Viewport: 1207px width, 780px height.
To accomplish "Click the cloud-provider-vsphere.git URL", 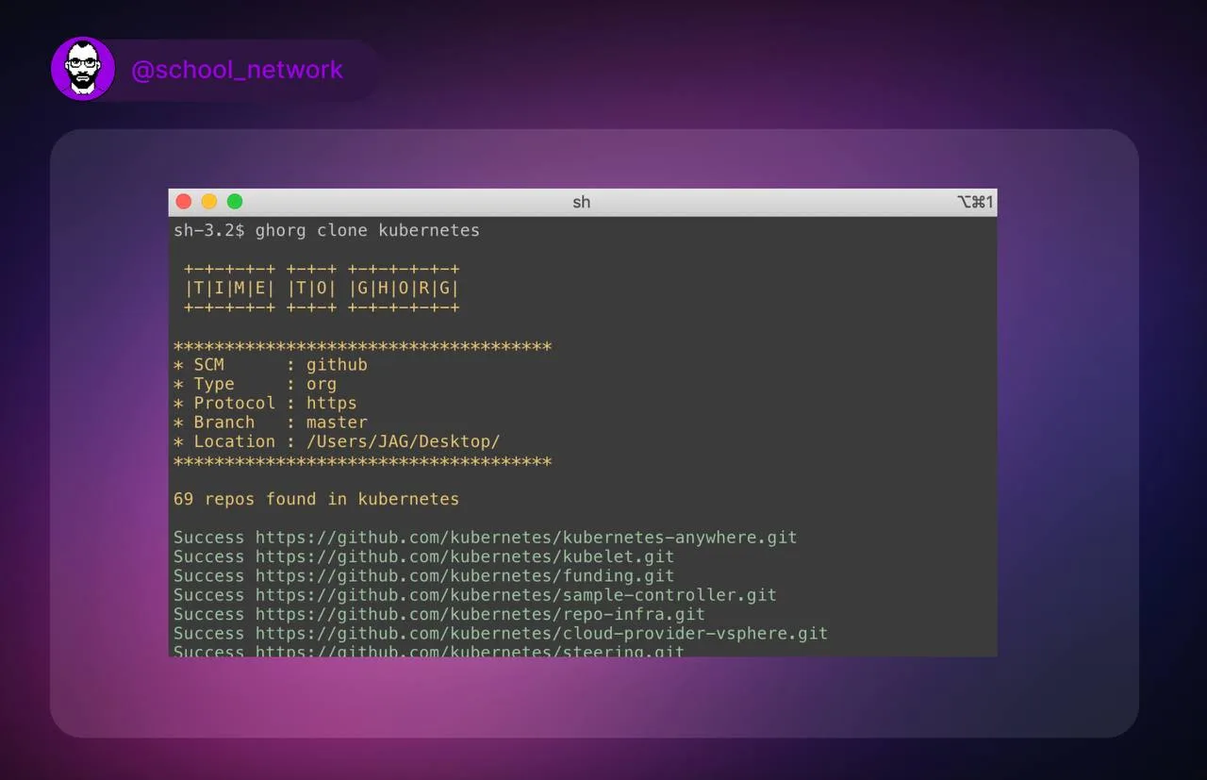I will [x=541, y=633].
